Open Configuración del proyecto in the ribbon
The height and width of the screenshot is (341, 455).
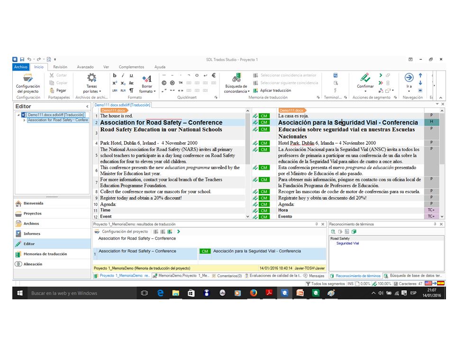(28, 83)
